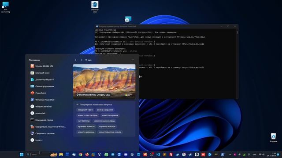Open Sublime Text from the taskbar
The height and width of the screenshot is (158, 282).
coord(164,154)
